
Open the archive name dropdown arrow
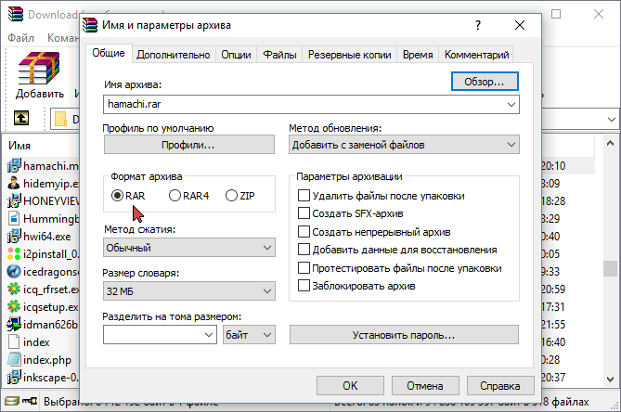pos(511,105)
